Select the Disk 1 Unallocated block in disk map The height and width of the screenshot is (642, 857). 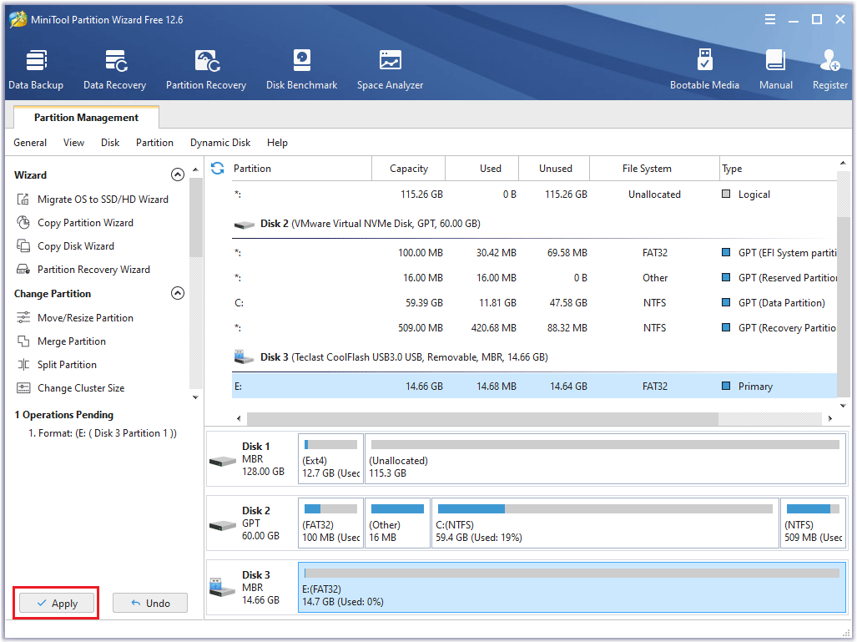pos(605,459)
